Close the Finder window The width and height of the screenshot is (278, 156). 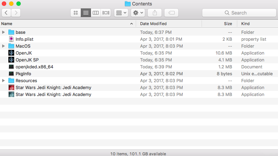(x=4, y=4)
